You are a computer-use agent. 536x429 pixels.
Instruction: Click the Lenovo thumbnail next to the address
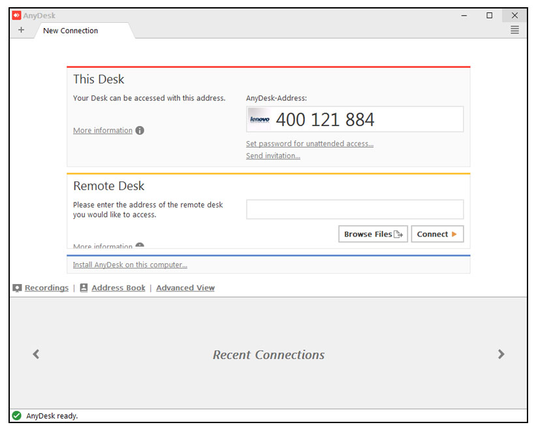(259, 119)
